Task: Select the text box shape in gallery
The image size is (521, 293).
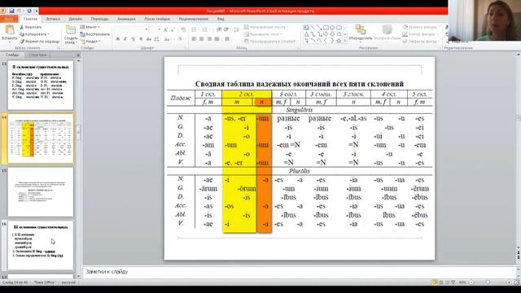Action: pos(306,28)
